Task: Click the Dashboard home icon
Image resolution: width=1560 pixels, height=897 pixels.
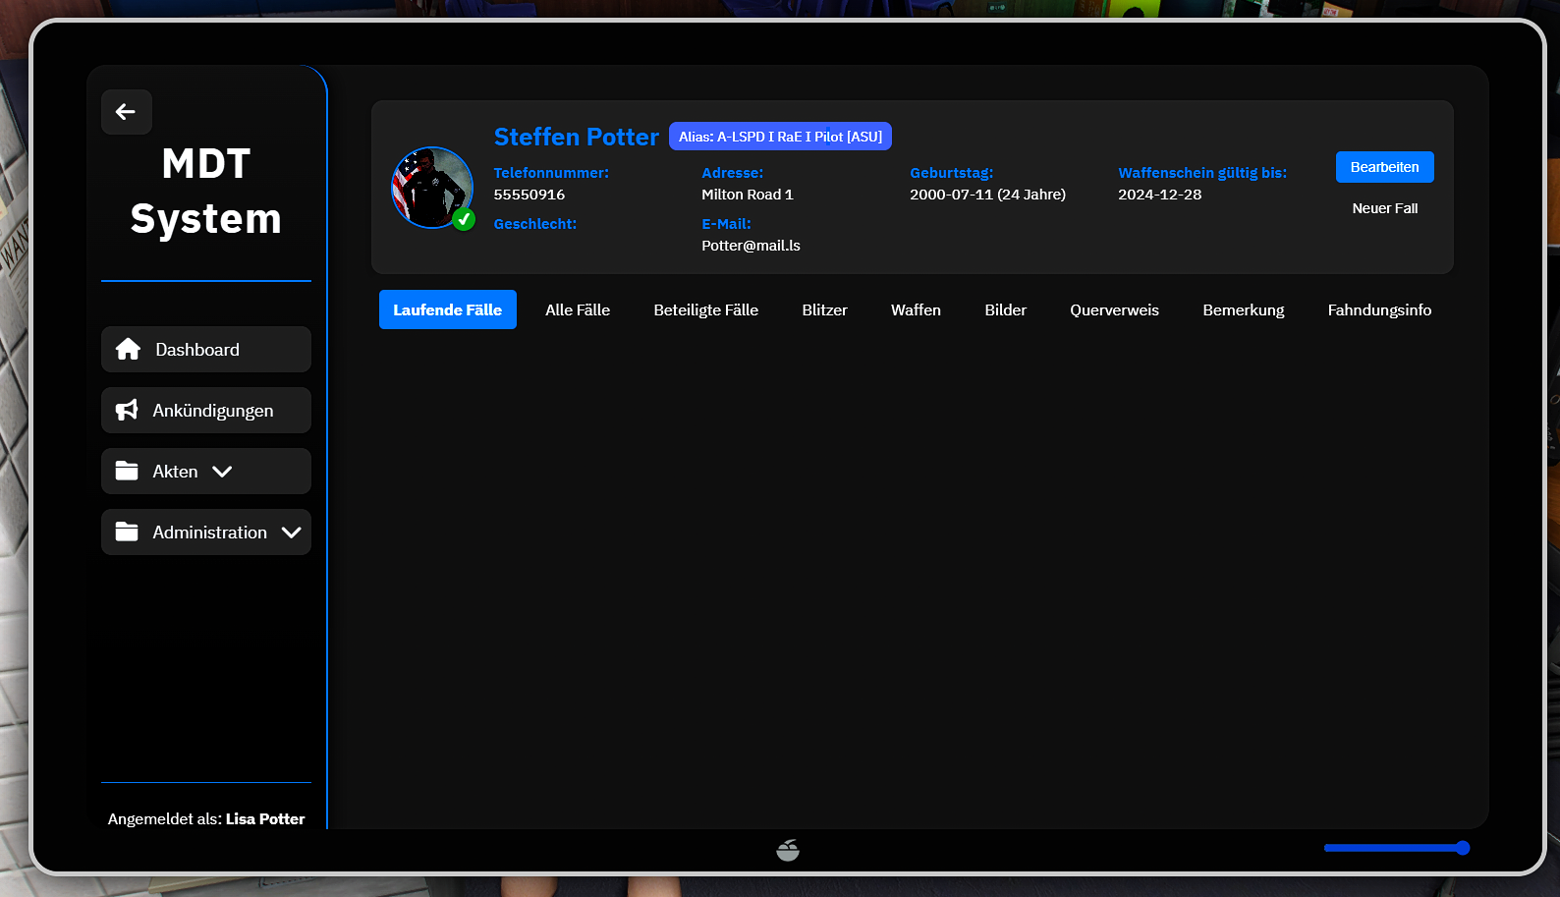Action: [128, 349]
